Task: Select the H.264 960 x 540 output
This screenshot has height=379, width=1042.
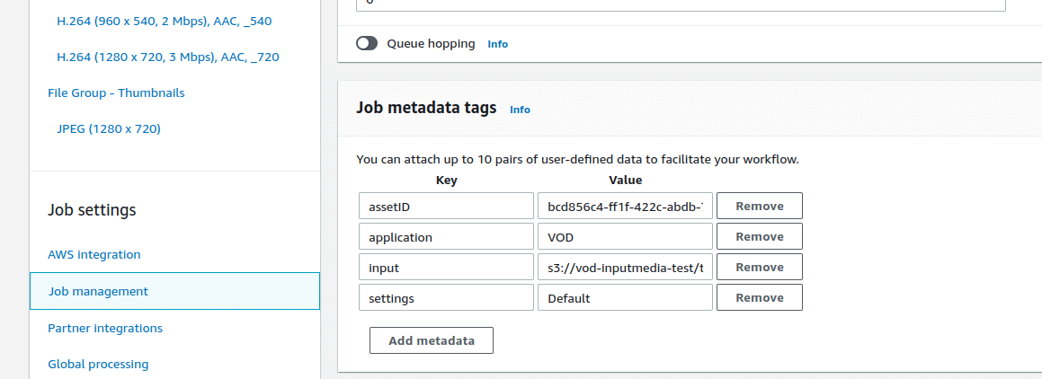Action: 162,21
